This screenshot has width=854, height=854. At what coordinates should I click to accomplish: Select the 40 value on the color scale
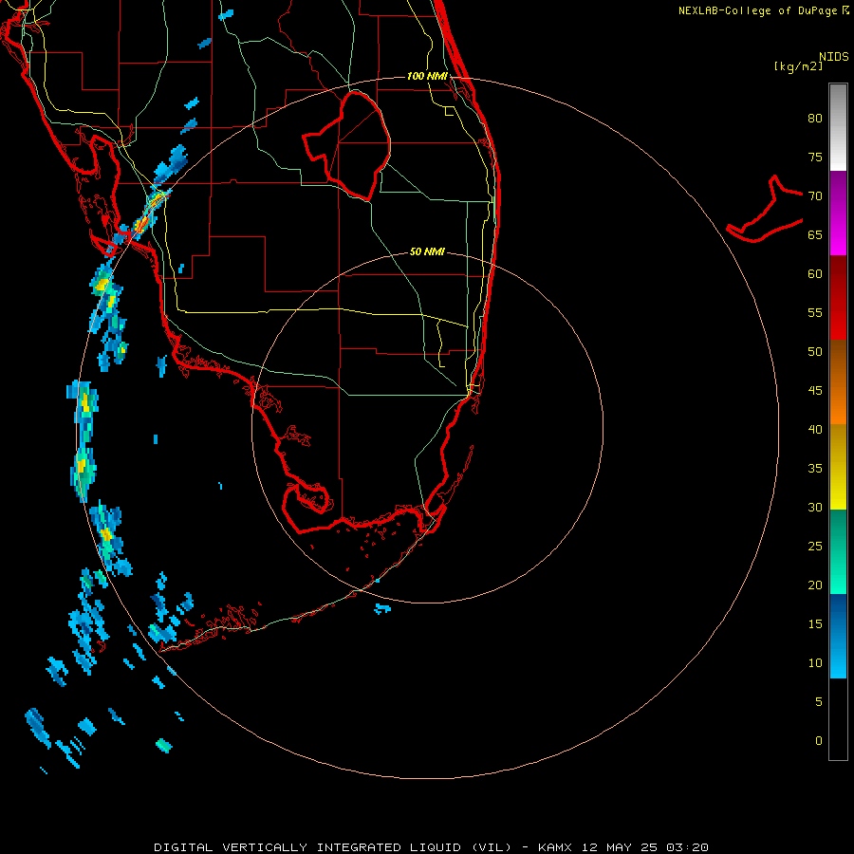[x=815, y=429]
